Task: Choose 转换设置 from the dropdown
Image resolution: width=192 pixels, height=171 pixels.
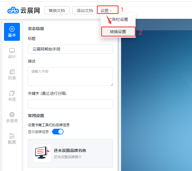Action: tap(118, 32)
